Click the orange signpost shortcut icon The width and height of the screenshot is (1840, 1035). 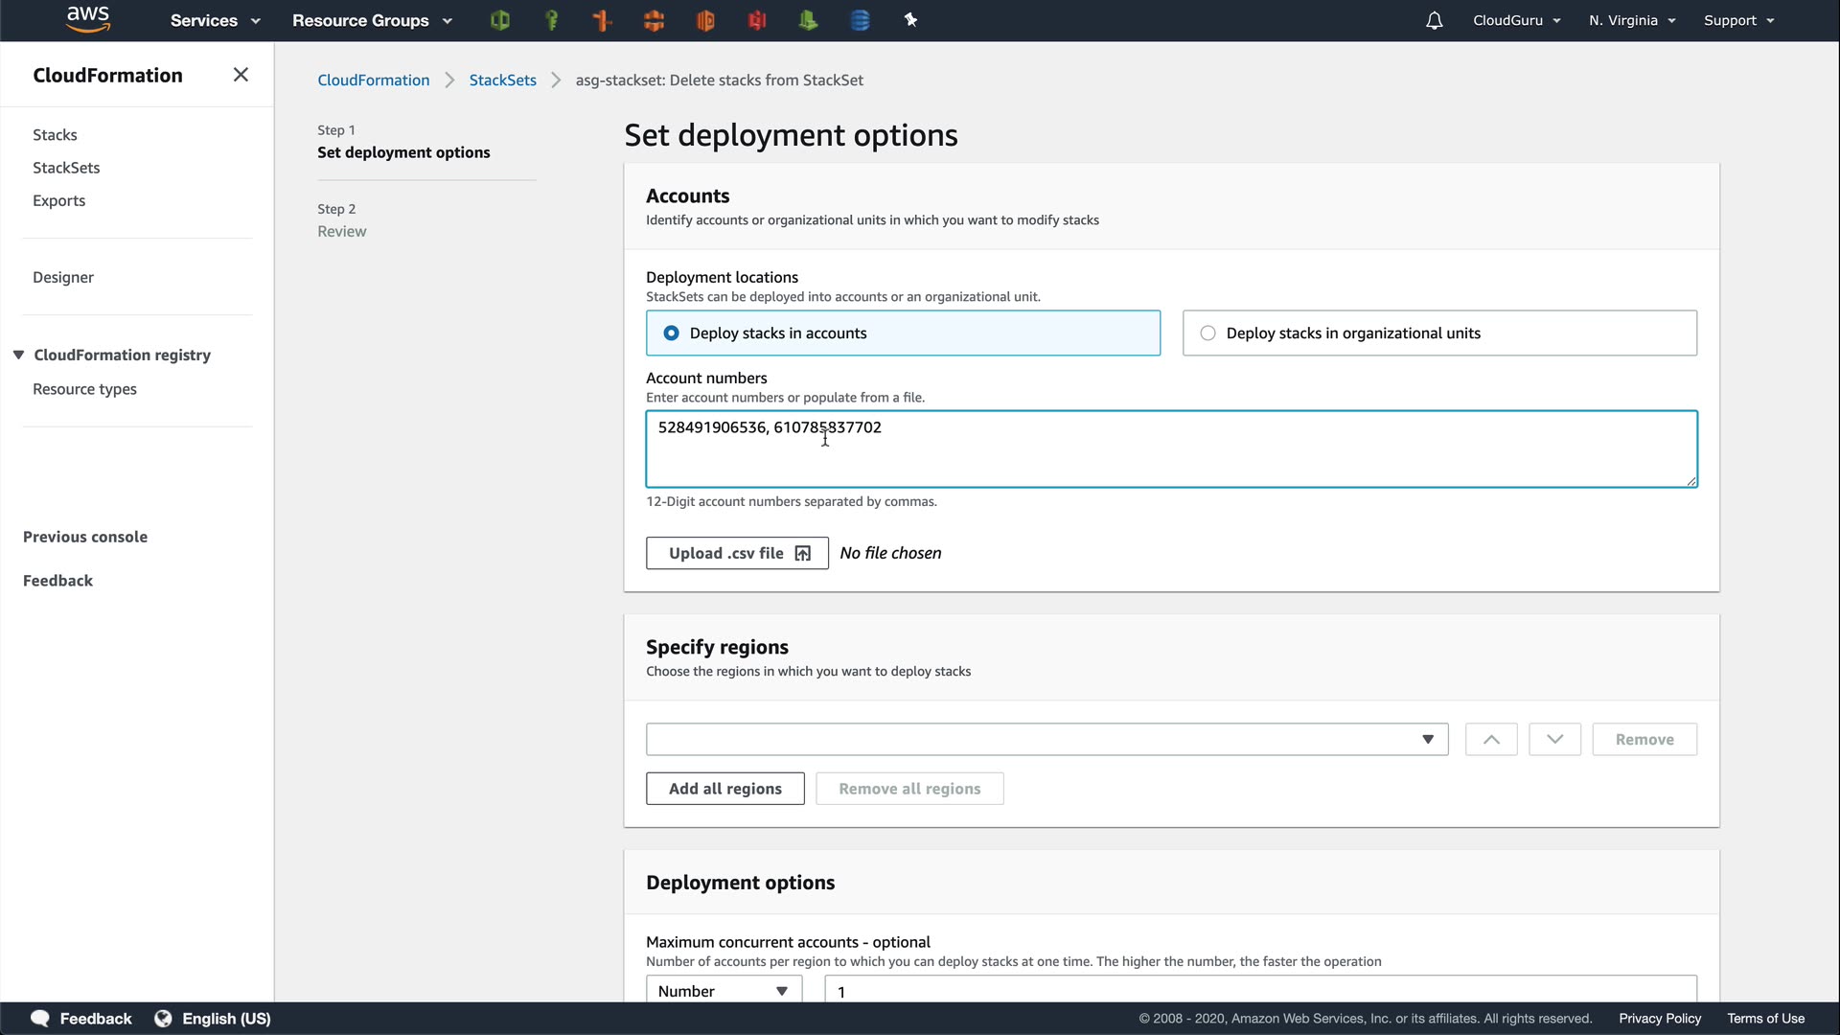pyautogui.click(x=603, y=20)
